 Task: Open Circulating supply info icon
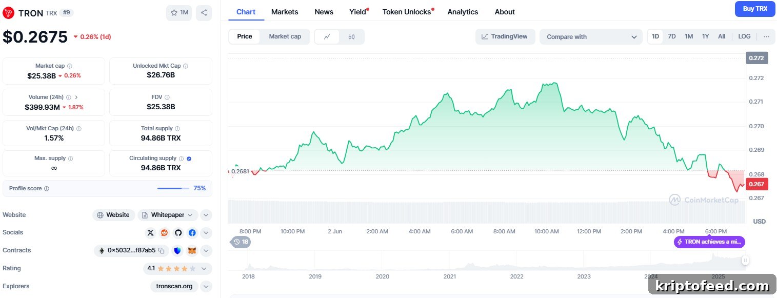181,158
